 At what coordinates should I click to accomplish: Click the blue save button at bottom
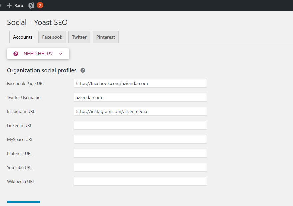(x=24, y=202)
